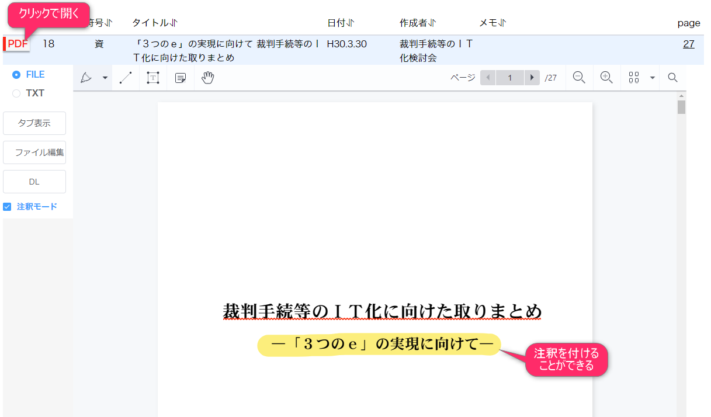Viewport: 711px width, 417px height.
Task: Select the FILE radio button
Action: (x=16, y=75)
